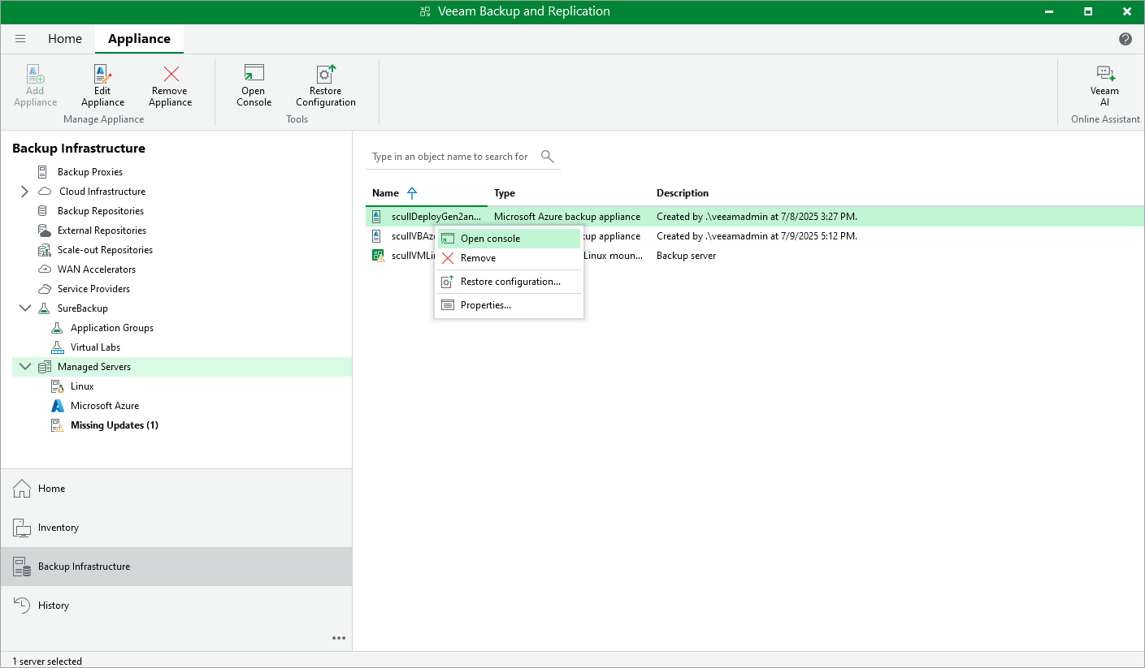Click the Edit Appliance ribbon icon
The width and height of the screenshot is (1145, 668).
click(102, 74)
